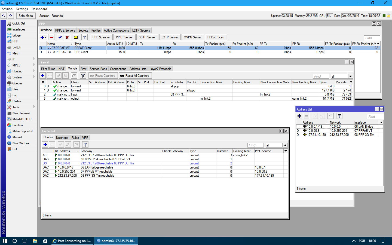The image size is (392, 245).
Task: Click the filter funnel in Firewall toolbar
Action: pyautogui.click(x=83, y=76)
